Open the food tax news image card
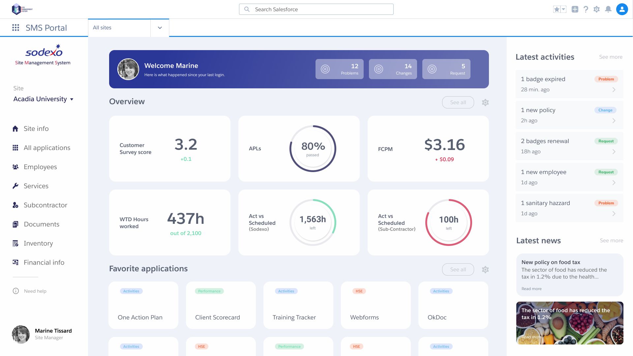Screen dimensions: 633x356 (570, 323)
